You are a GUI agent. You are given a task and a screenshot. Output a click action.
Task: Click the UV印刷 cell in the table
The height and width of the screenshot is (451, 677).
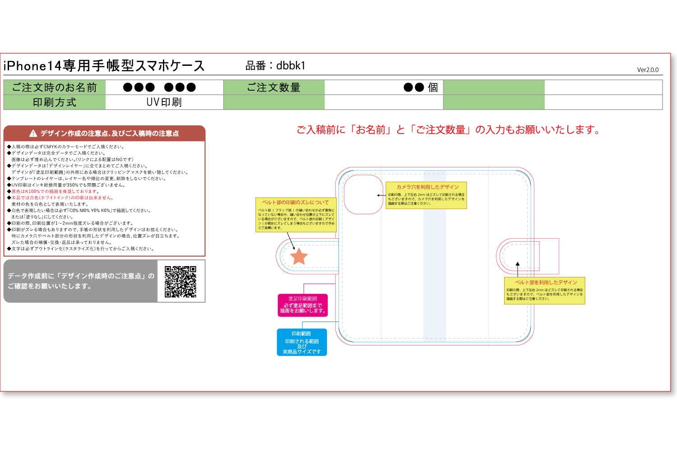coord(164,102)
